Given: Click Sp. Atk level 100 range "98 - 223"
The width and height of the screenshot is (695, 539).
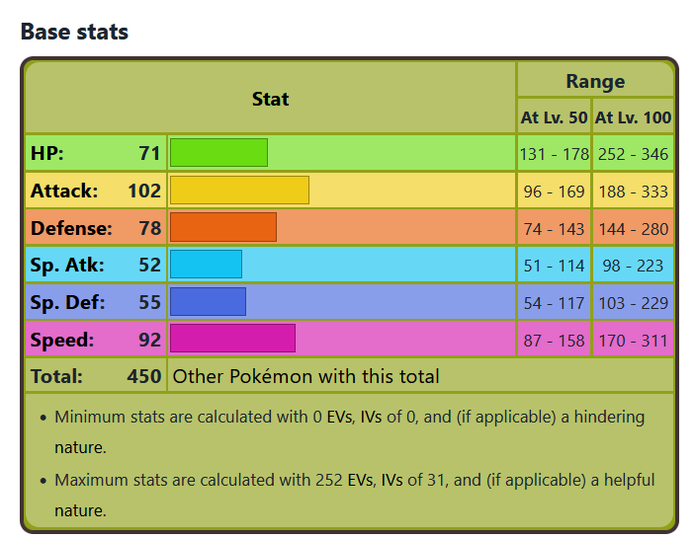Looking at the screenshot, I should [633, 266].
